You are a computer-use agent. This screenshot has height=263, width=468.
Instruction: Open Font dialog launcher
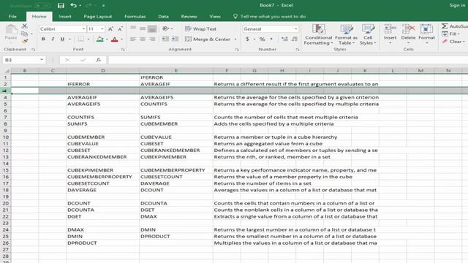click(123, 50)
